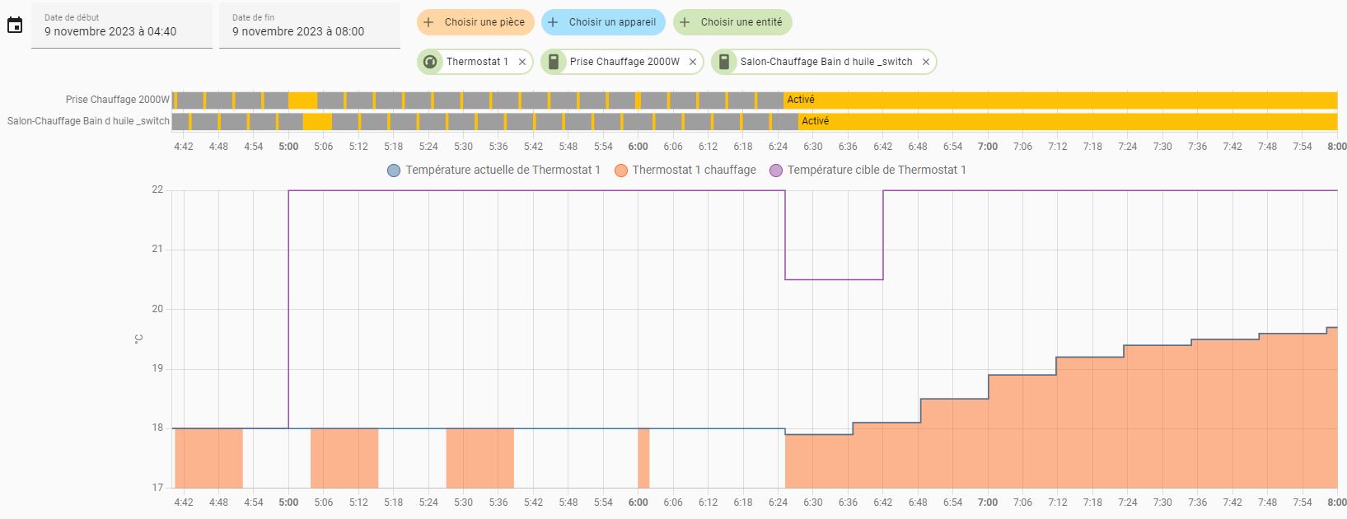Click the calendar date range icon

(x=15, y=26)
